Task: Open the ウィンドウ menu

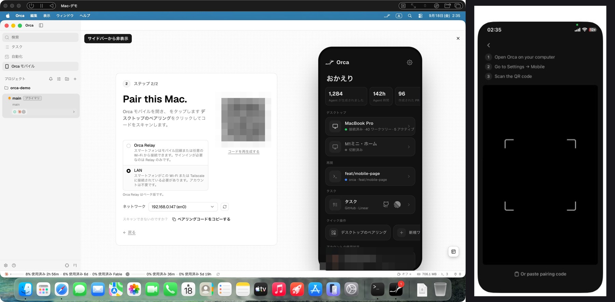Action: [65, 16]
